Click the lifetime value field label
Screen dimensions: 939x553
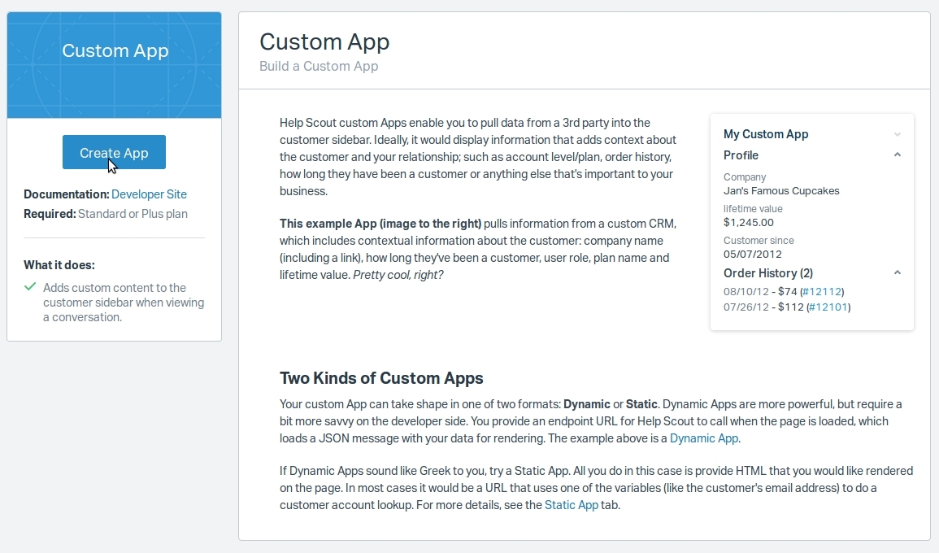click(753, 209)
